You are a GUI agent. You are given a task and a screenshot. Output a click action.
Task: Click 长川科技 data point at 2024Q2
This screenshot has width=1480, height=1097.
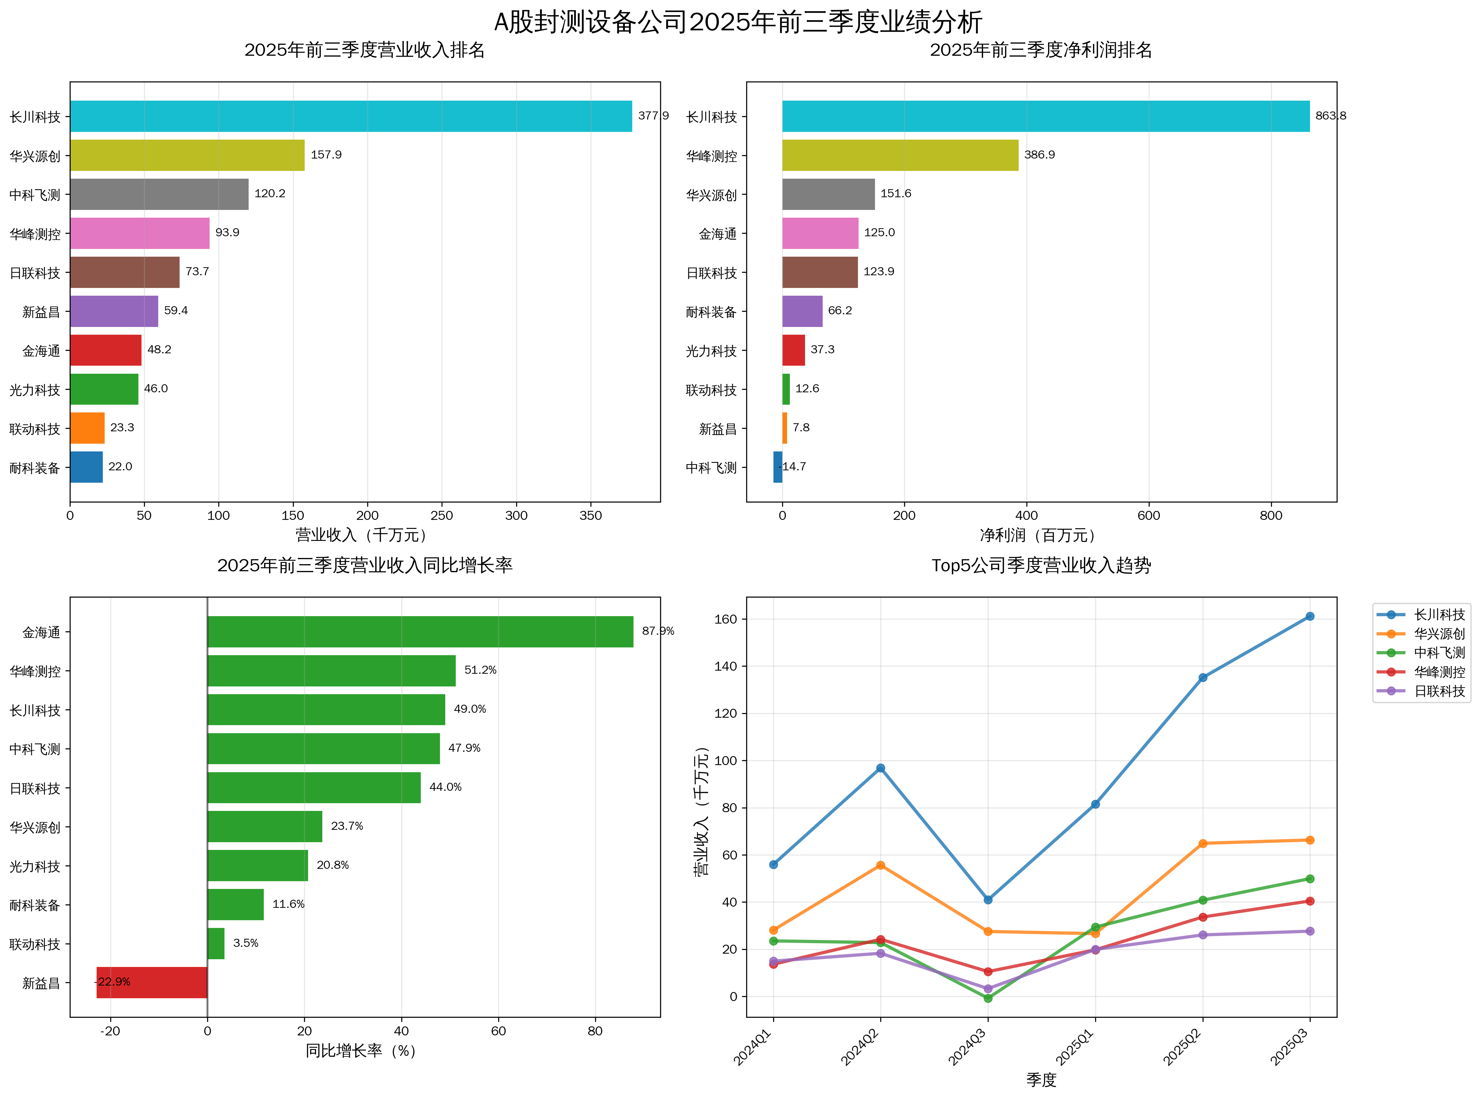tap(881, 768)
